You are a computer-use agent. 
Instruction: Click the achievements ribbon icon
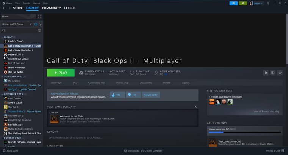click(156, 73)
